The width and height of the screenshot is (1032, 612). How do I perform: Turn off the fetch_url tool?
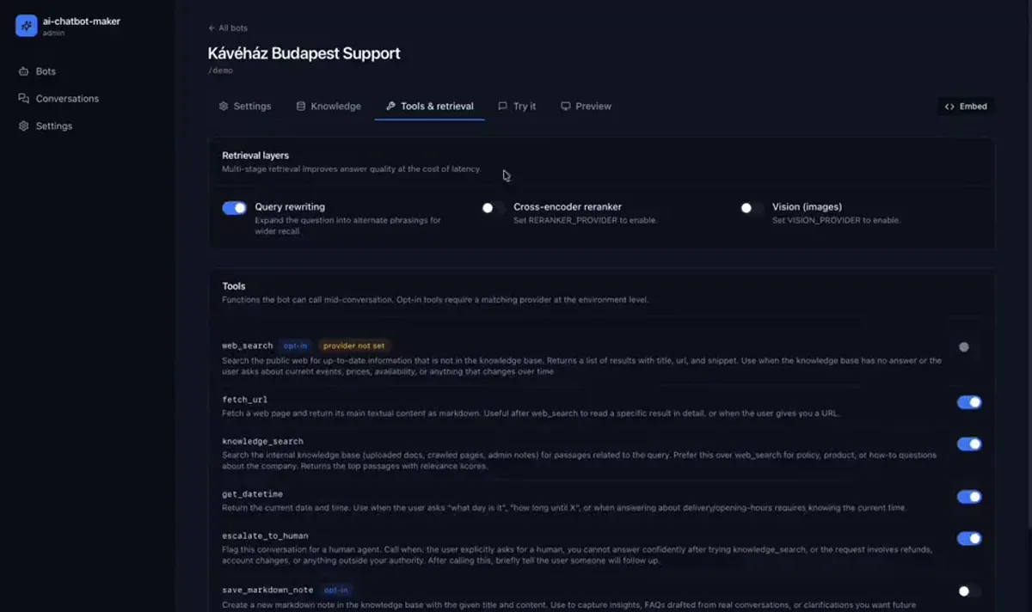coord(969,402)
